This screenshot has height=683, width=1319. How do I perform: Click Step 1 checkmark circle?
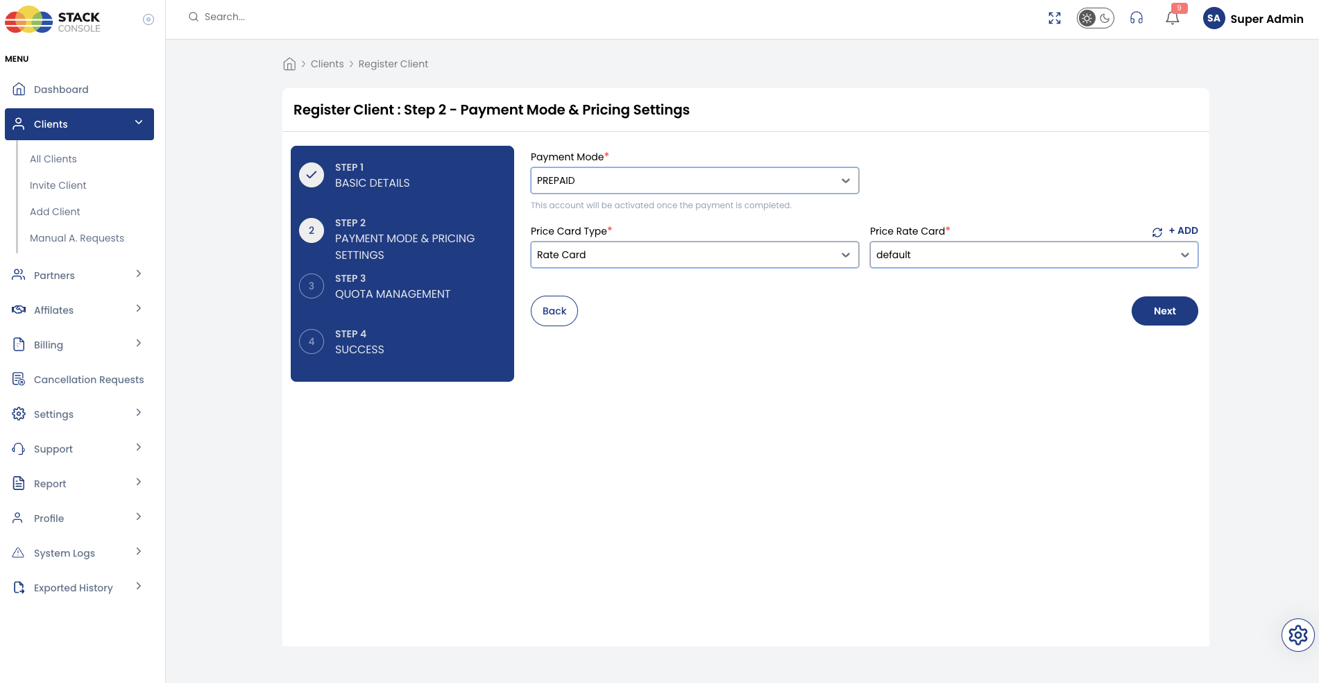pos(312,175)
